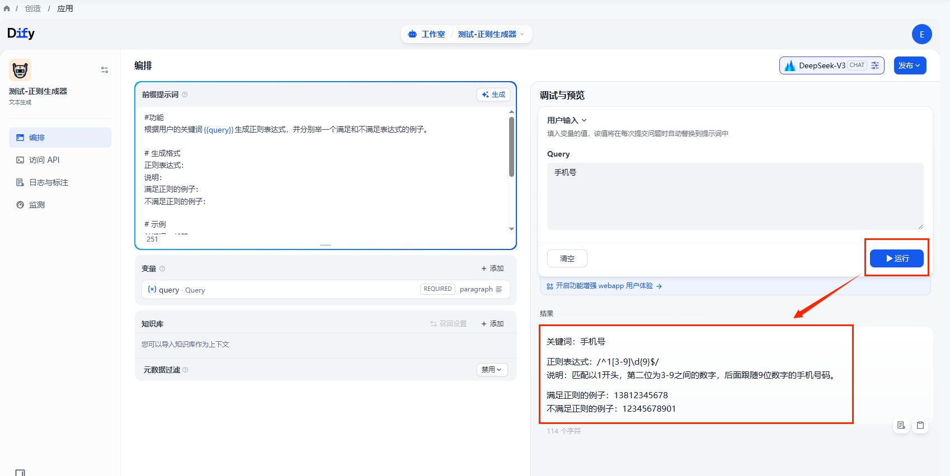Viewport: 950px width, 476px height.
Task: Open 召回设置 retrieval settings
Action: click(449, 324)
